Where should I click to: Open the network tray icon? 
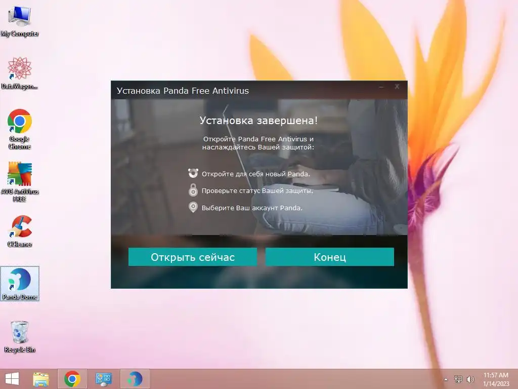(458, 379)
